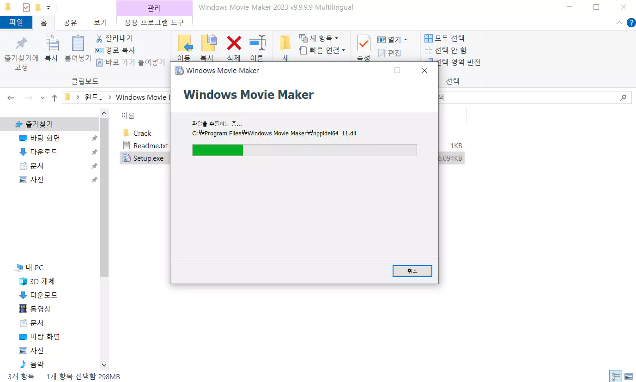Viewport: 636px width, 382px height.
Task: Click the 즐겨찾기에 고정 pin icon
Action: pyautogui.click(x=21, y=43)
